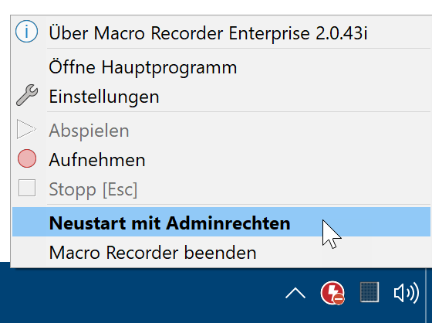
Task: Start recording via Aufnehmen entry
Action: [221, 160]
